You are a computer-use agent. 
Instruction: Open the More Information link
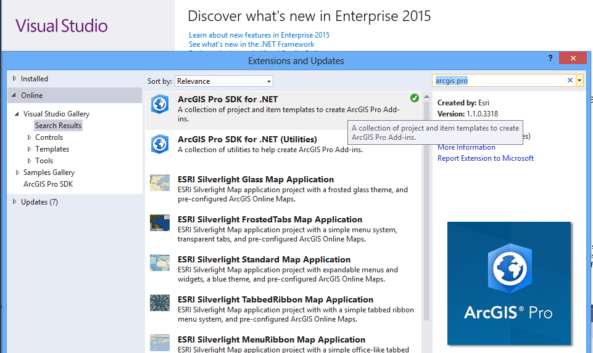coord(466,147)
